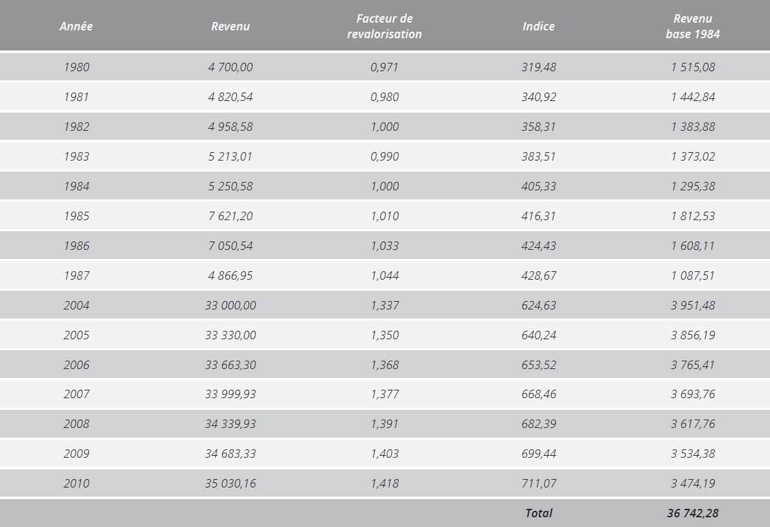
Task: Select base revenue 1 087,51
Action: tap(693, 276)
